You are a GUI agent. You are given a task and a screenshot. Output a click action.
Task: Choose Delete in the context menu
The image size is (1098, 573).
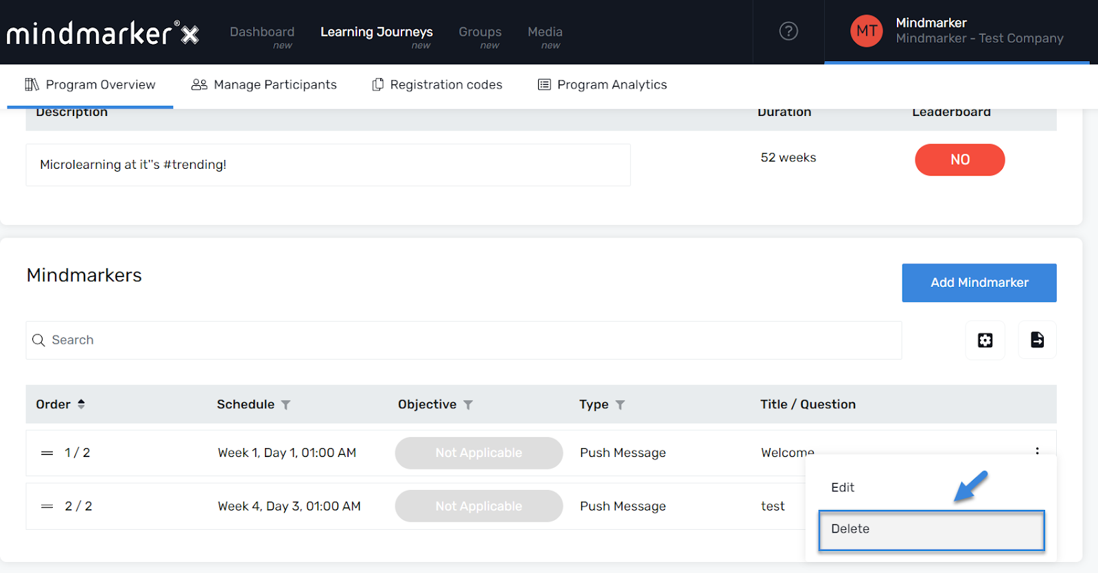(931, 530)
